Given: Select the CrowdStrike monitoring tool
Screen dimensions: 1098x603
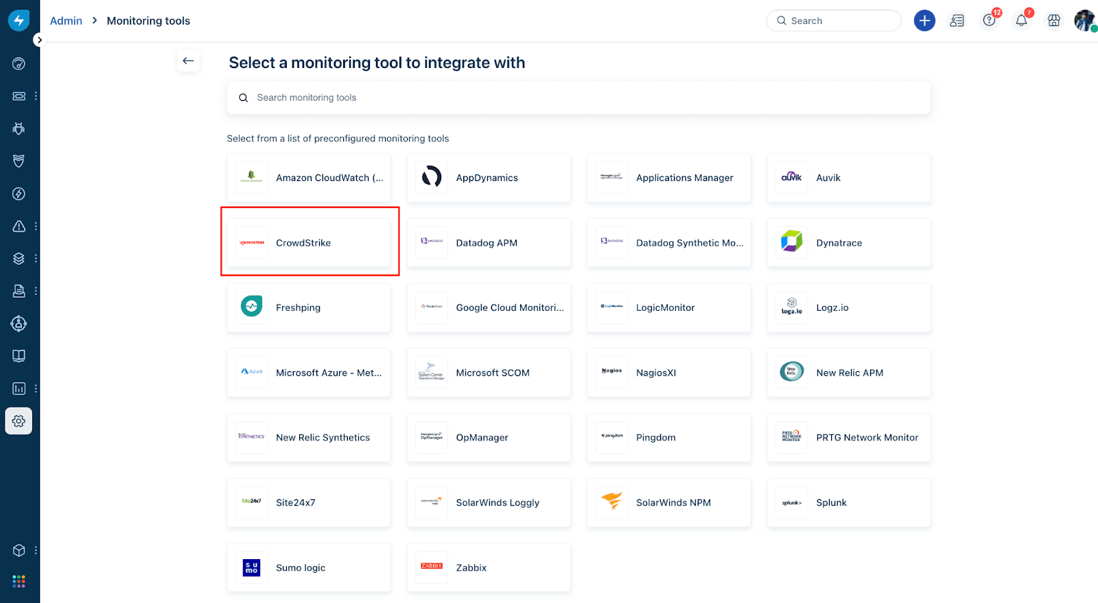Looking at the screenshot, I should [309, 243].
